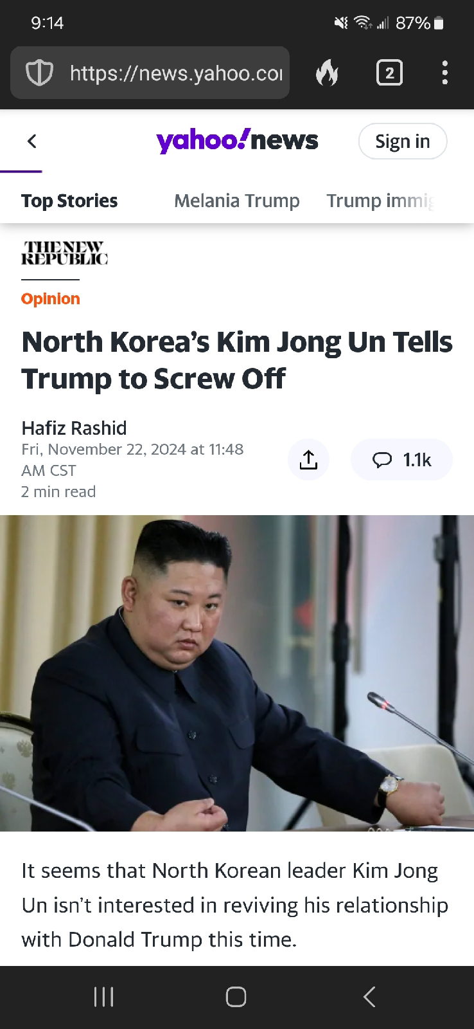Tap the Android recent apps button
The width and height of the screenshot is (474, 1029).
coord(103,997)
